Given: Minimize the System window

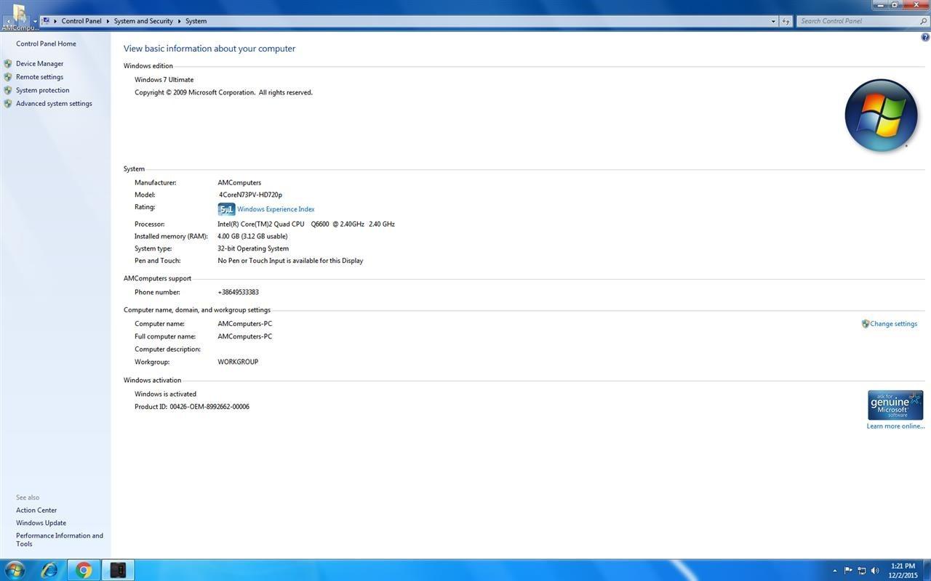Looking at the screenshot, I should pos(881,4).
